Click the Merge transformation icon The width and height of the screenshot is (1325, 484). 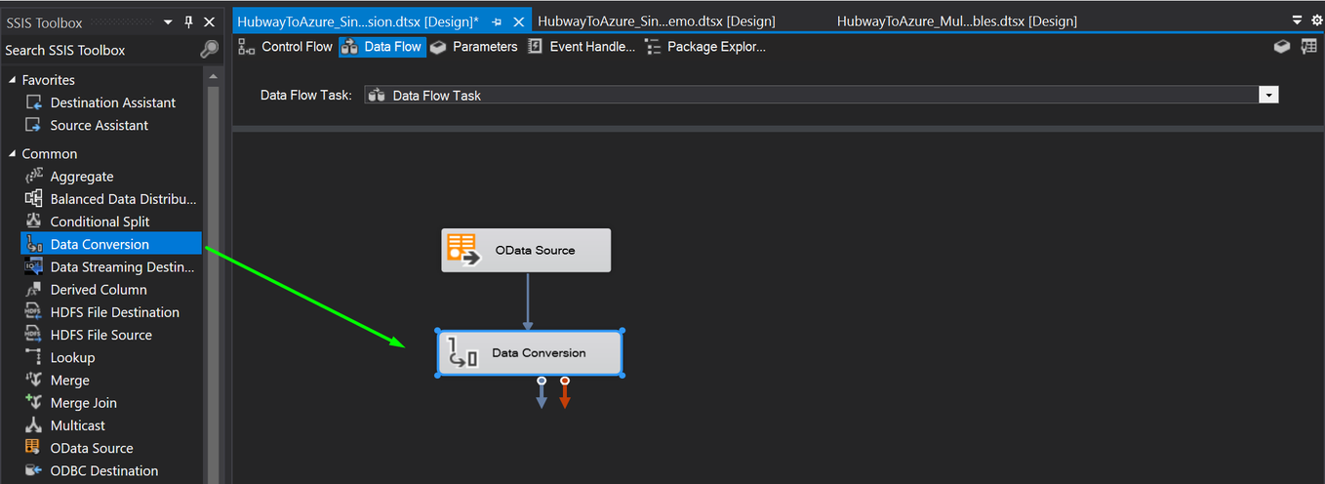[x=34, y=381]
